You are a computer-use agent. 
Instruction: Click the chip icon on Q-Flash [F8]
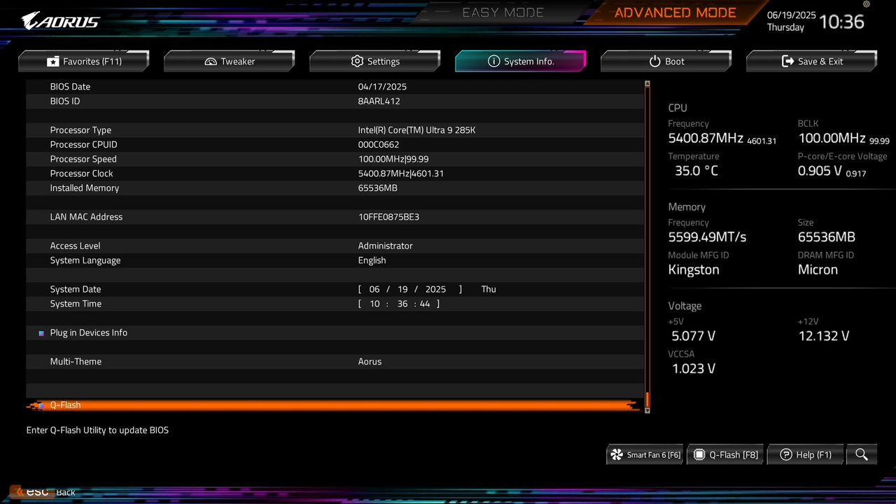click(699, 455)
